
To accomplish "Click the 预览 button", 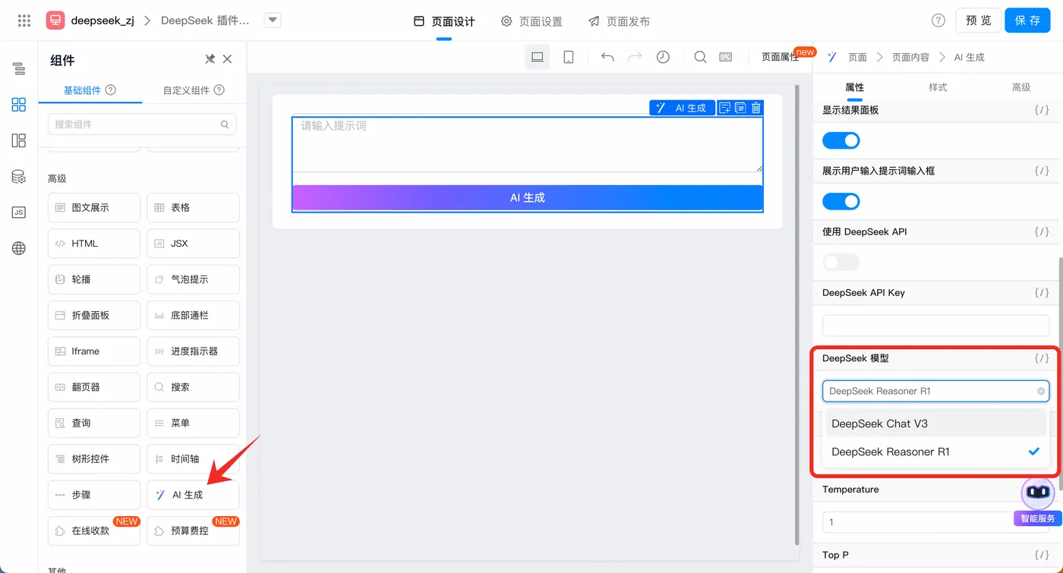I will [978, 20].
